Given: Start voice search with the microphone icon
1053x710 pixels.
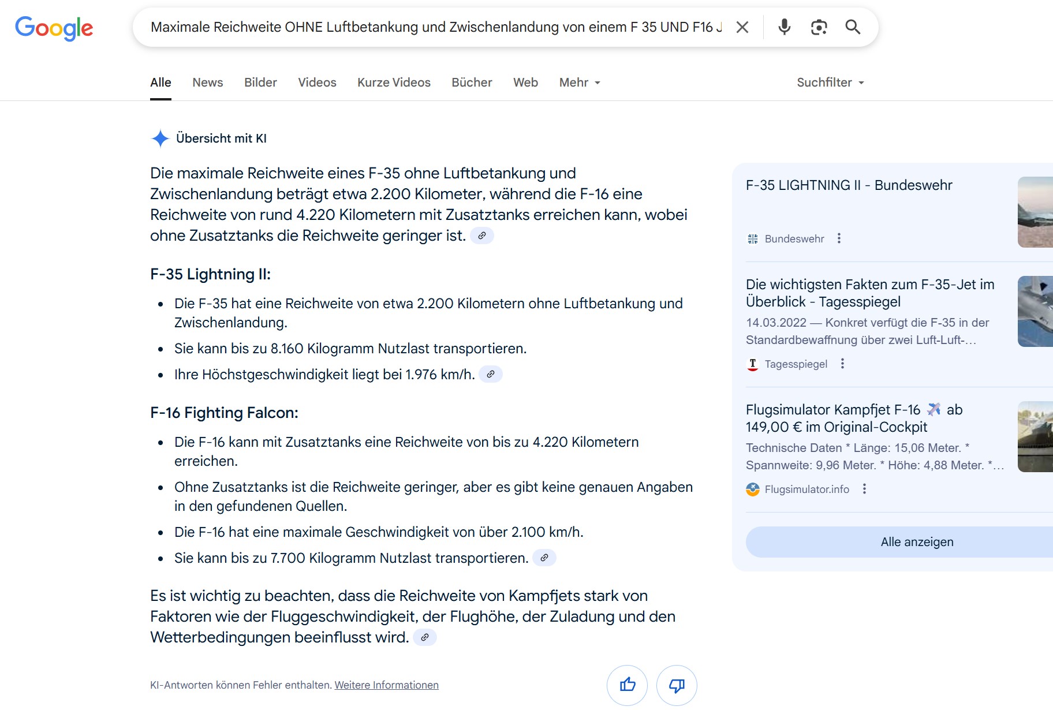Looking at the screenshot, I should (784, 27).
